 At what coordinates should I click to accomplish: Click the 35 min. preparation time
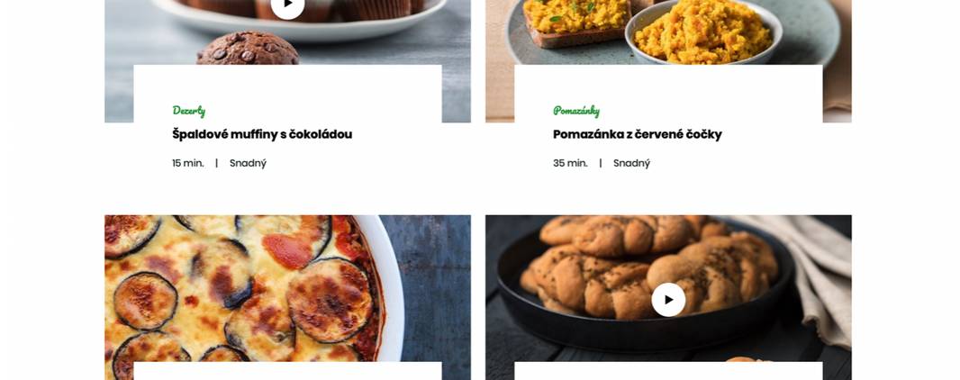pyautogui.click(x=570, y=163)
